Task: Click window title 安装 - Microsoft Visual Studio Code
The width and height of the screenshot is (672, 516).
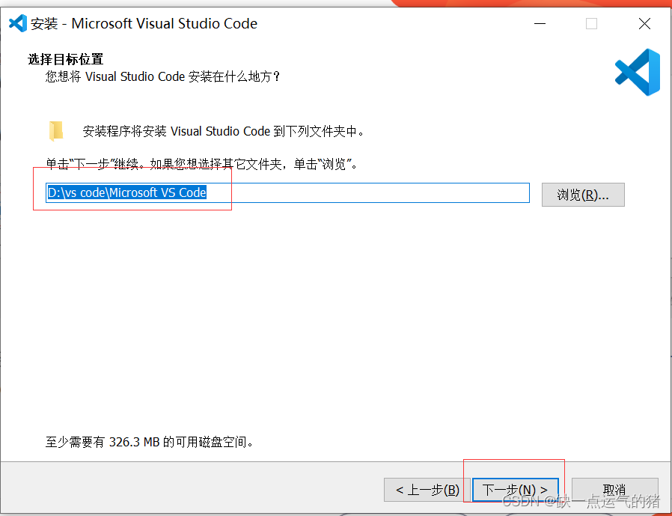Action: [144, 24]
